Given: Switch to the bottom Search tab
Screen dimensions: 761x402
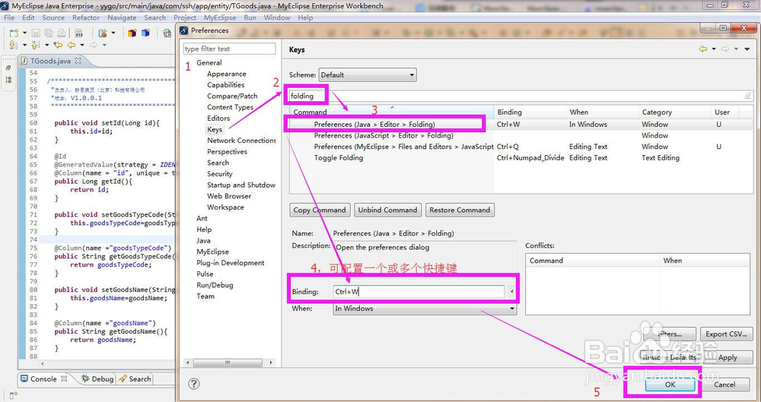Looking at the screenshot, I should click(135, 378).
